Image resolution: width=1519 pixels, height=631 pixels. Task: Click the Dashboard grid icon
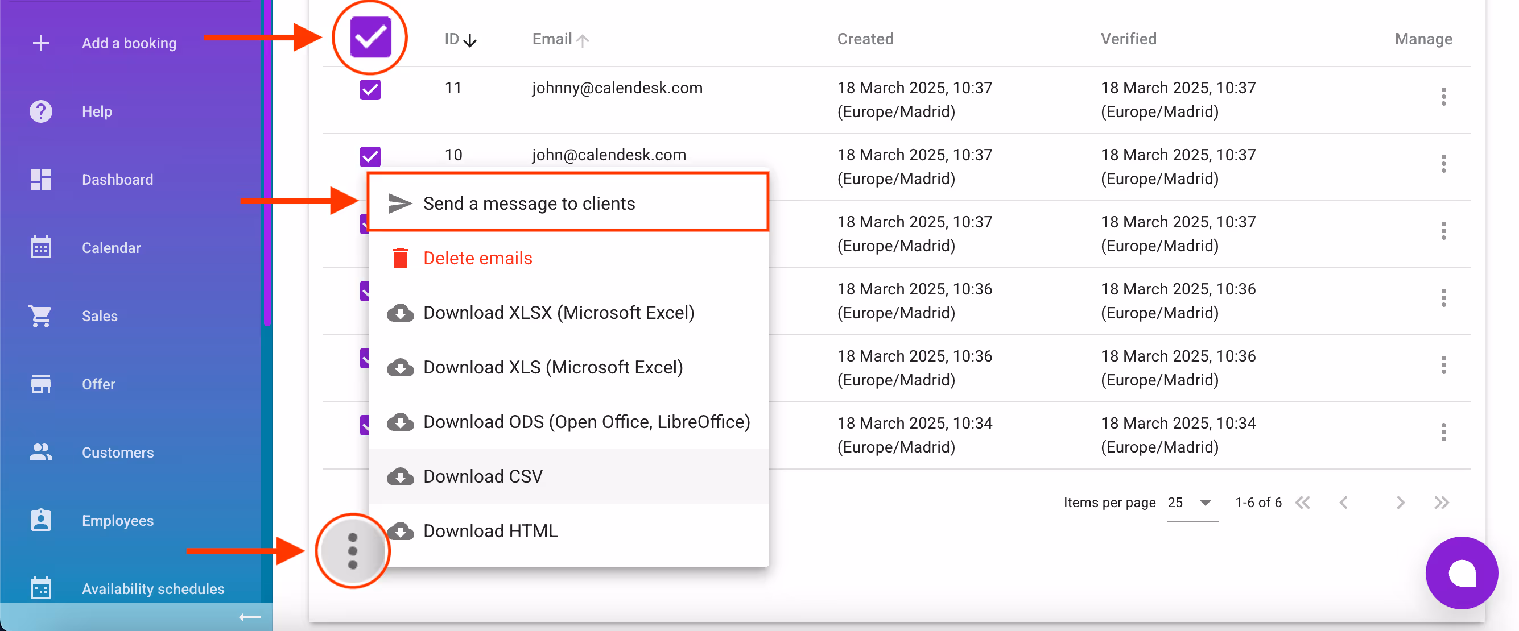(x=40, y=179)
